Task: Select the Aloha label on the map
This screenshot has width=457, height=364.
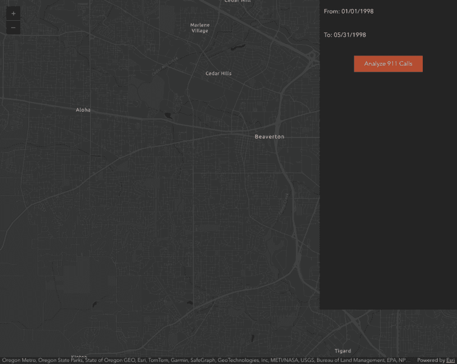Action: [83, 109]
